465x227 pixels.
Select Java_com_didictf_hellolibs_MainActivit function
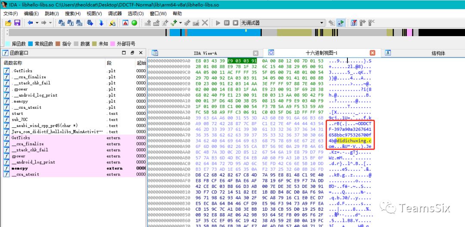pos(74,132)
